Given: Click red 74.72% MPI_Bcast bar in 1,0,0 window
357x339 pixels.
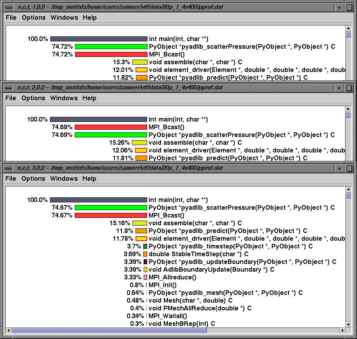Looking at the screenshot, I should click(x=111, y=55).
